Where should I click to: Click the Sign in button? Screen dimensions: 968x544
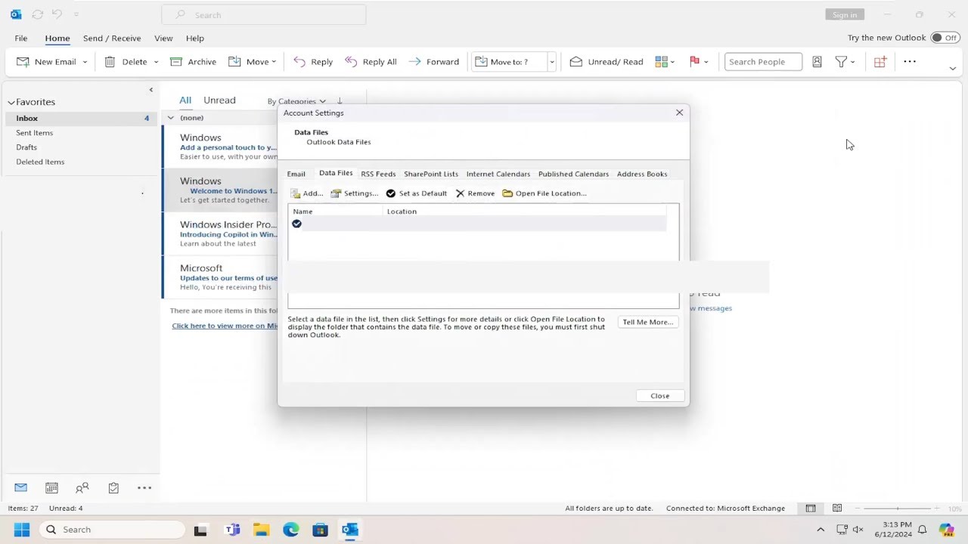pyautogui.click(x=845, y=14)
